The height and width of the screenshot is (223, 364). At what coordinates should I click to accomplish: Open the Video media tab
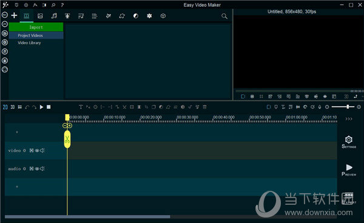[27, 16]
